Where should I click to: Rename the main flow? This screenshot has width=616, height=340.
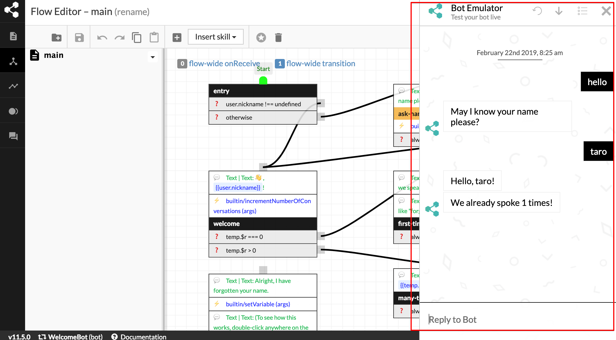pyautogui.click(x=132, y=12)
